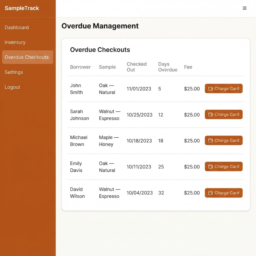Charge card for Michael Brown
This screenshot has width=256, height=256.
point(223,140)
